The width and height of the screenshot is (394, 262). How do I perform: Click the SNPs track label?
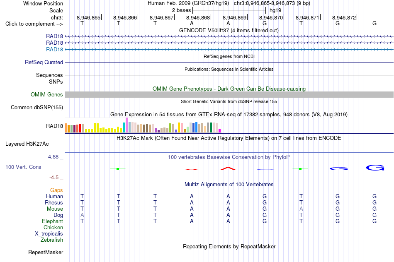pyautogui.click(x=56, y=82)
